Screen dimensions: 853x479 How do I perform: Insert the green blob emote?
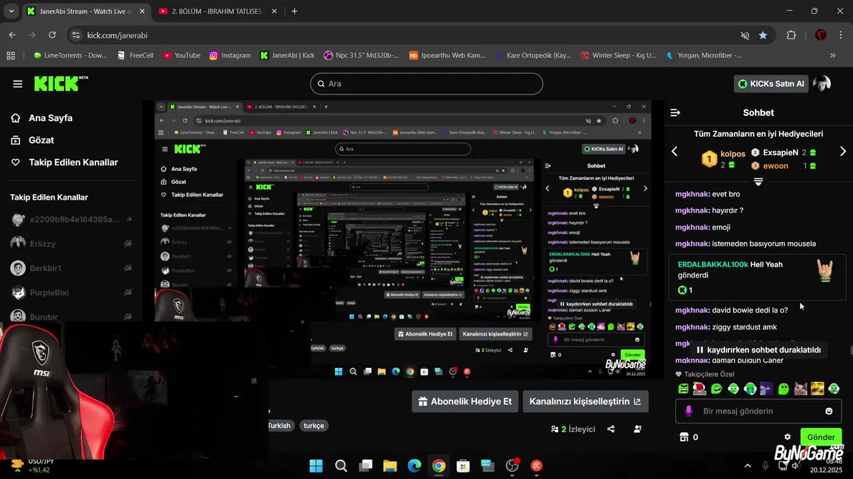click(784, 389)
